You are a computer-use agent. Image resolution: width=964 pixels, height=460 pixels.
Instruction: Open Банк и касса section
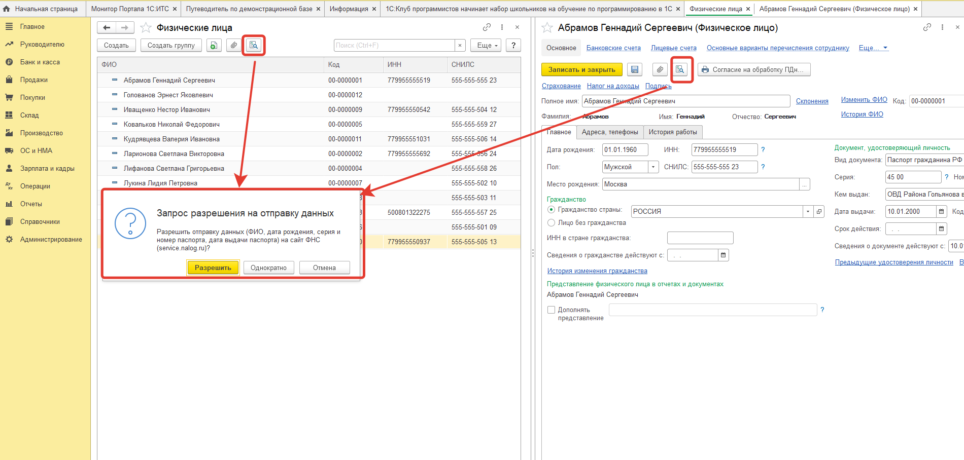(x=40, y=62)
